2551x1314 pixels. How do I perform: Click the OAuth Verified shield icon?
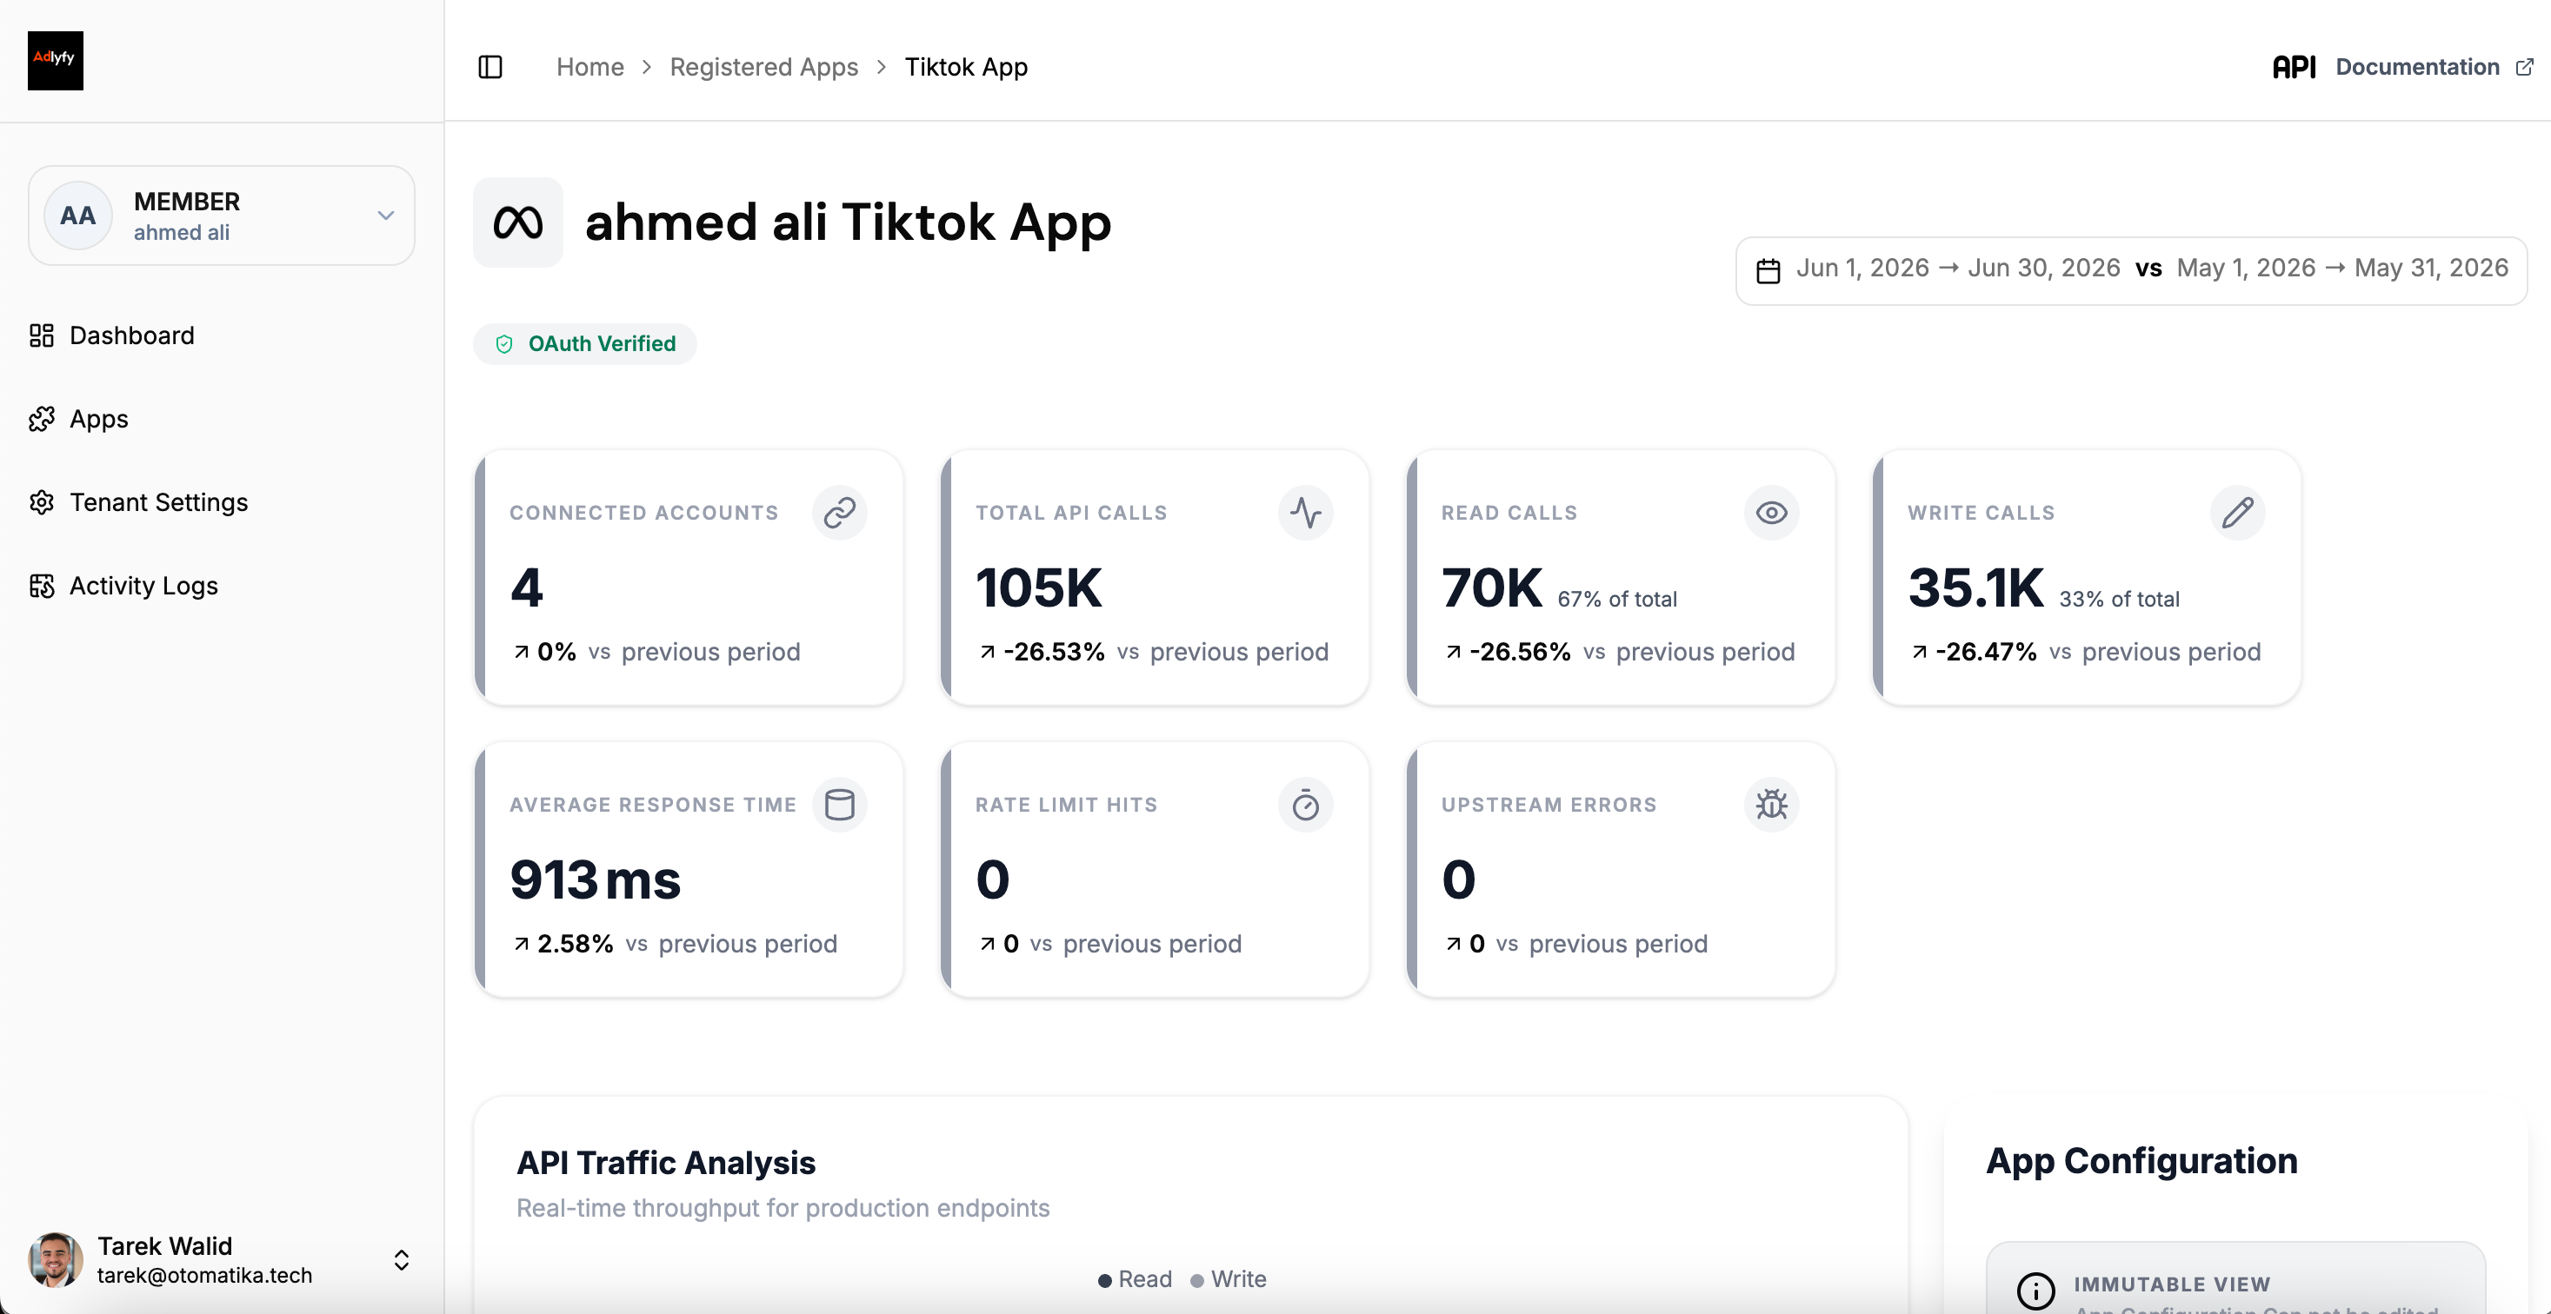click(x=504, y=344)
